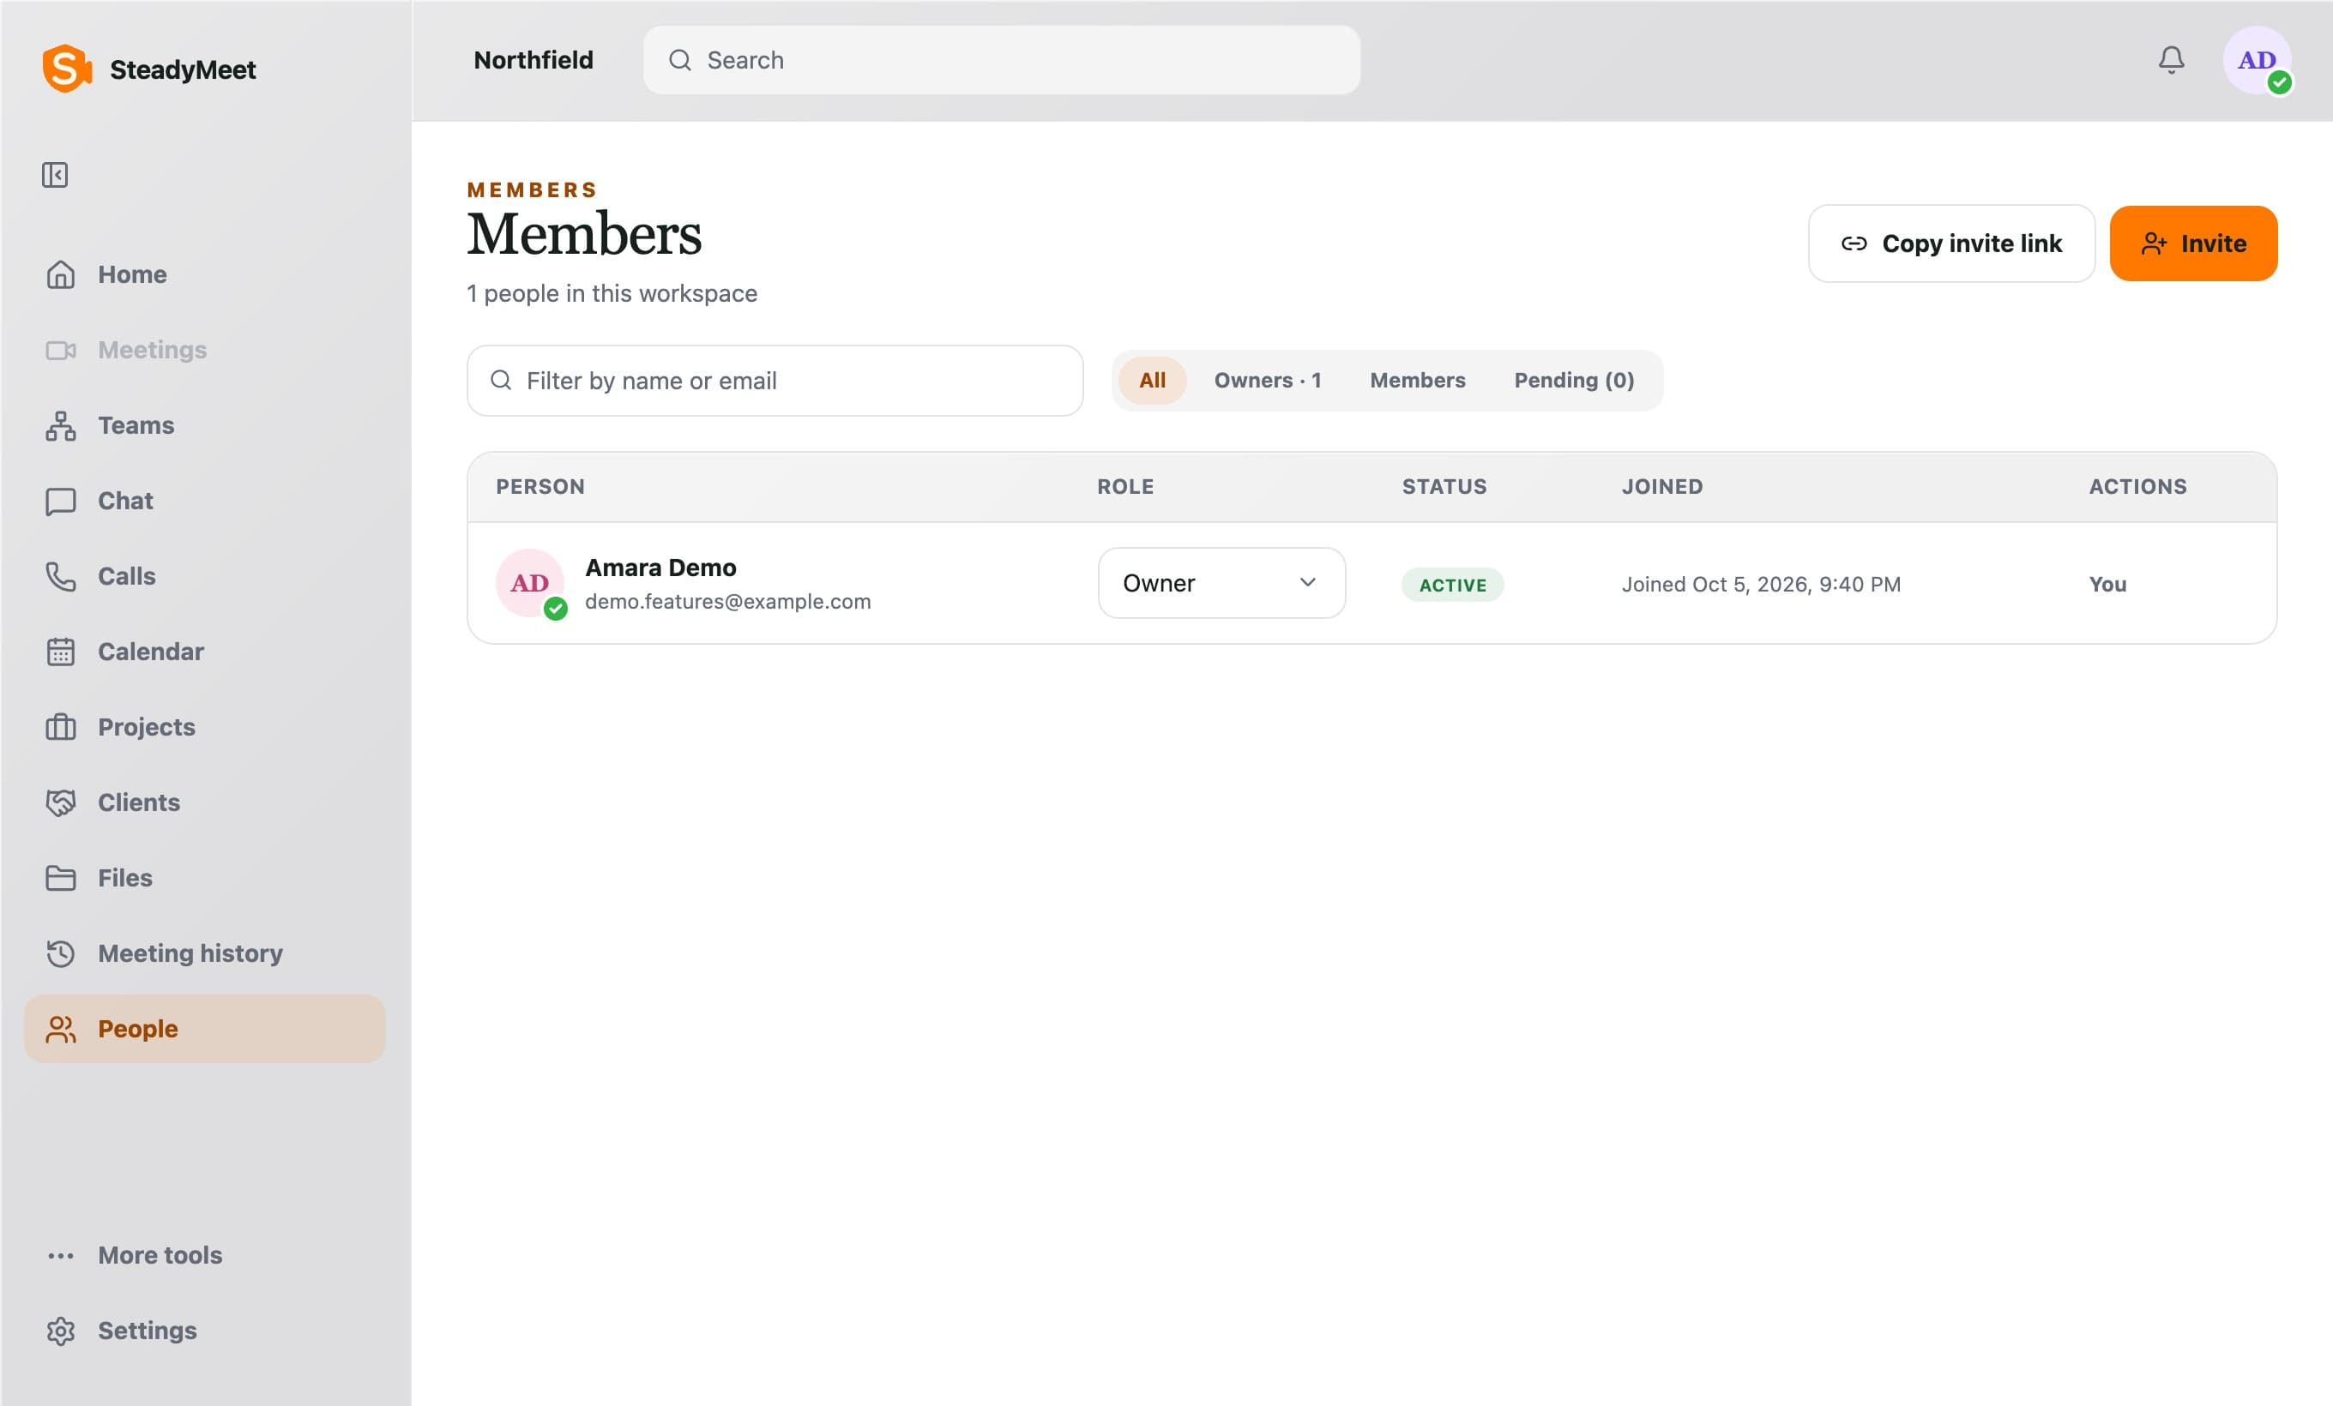This screenshot has height=1406, width=2333.
Task: Open More tools ellipsis icon
Action: (x=61, y=1256)
